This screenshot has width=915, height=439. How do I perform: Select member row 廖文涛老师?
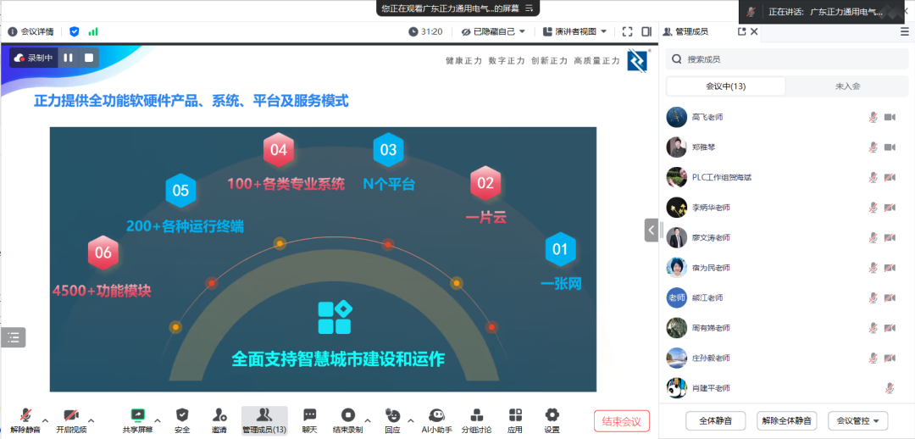point(786,237)
